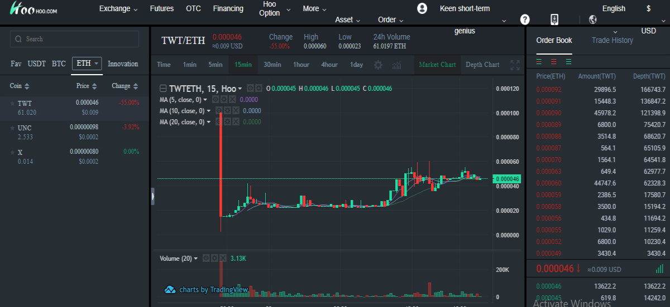Favorite the X coin star

(13, 152)
